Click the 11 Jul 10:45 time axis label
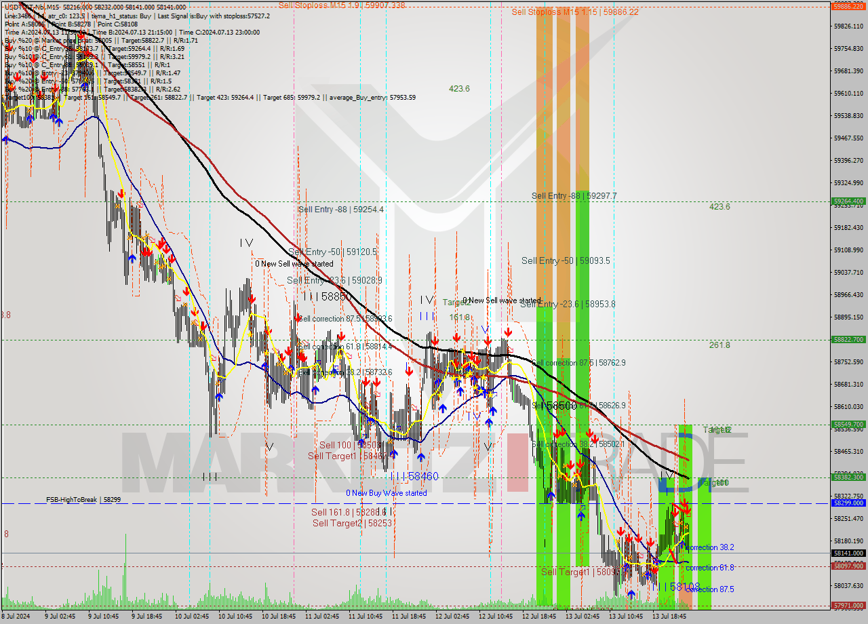Viewport: 868px width, 624px height. click(365, 617)
